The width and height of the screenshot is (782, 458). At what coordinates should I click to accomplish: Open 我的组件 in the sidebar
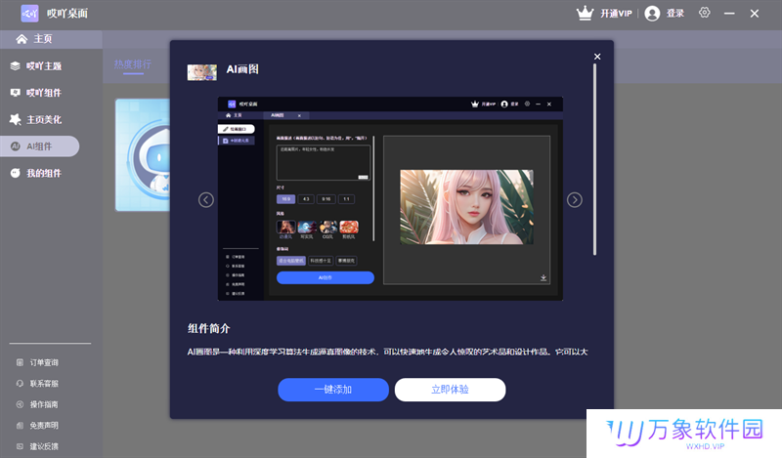[x=44, y=174]
